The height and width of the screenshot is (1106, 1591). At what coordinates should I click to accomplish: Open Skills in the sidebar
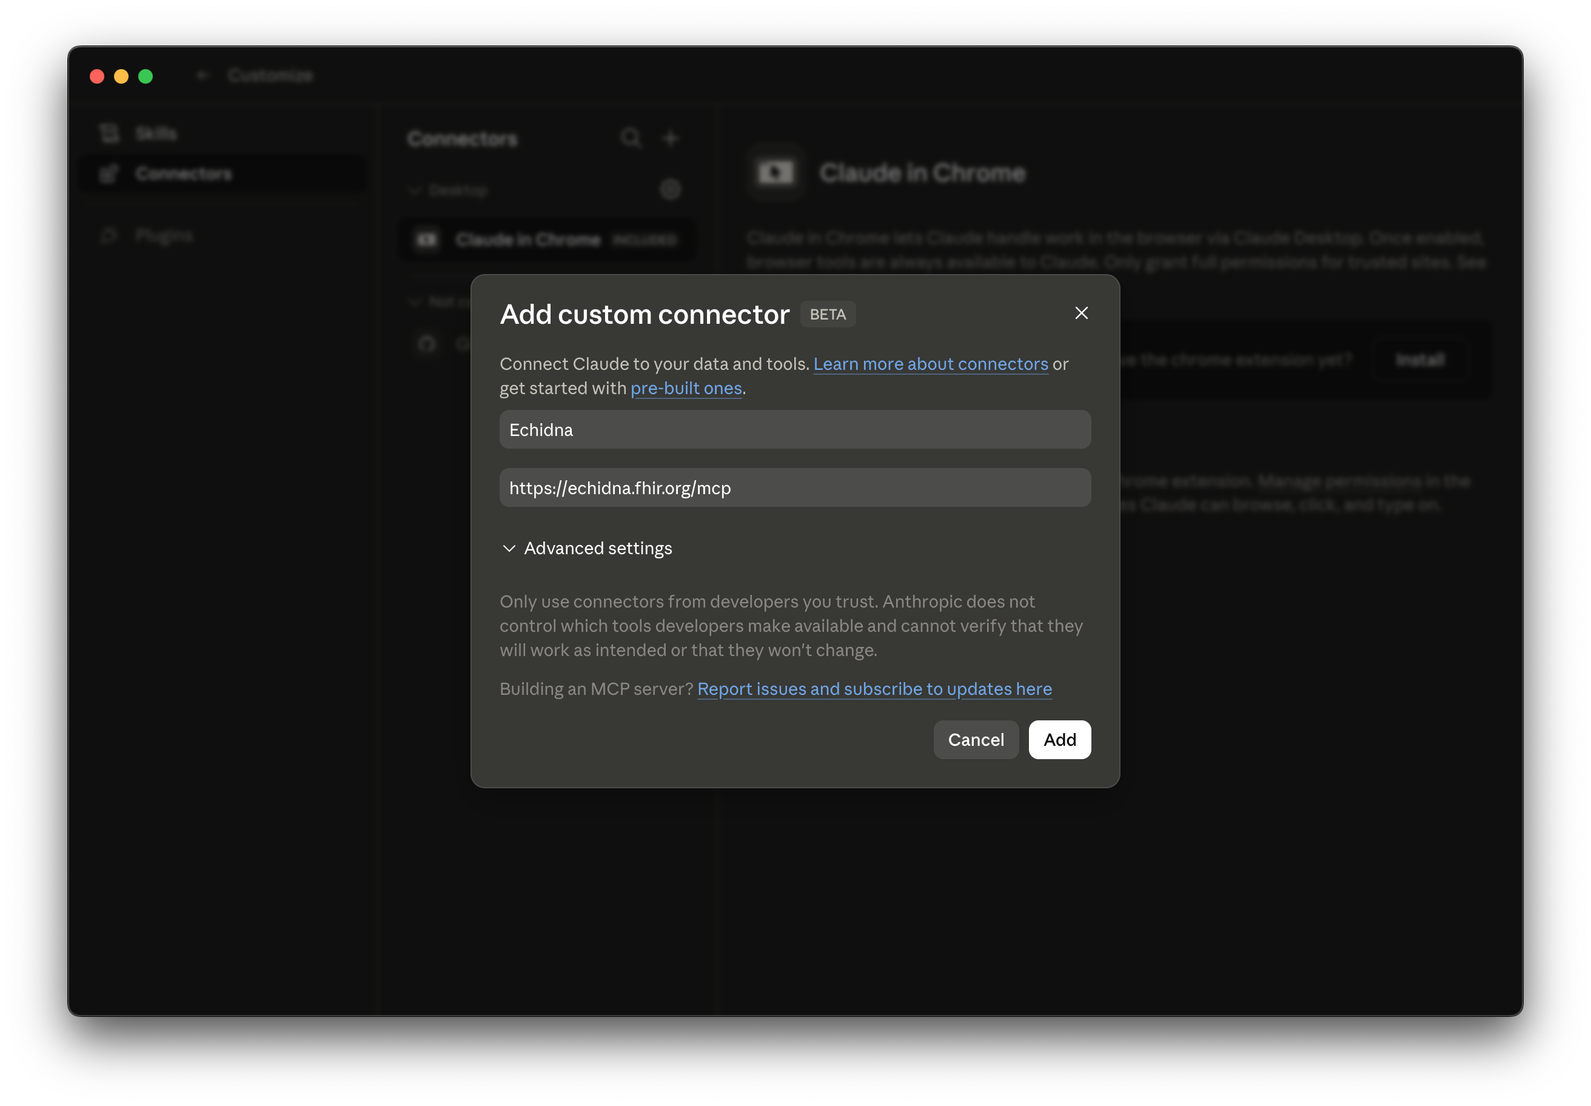point(222,133)
